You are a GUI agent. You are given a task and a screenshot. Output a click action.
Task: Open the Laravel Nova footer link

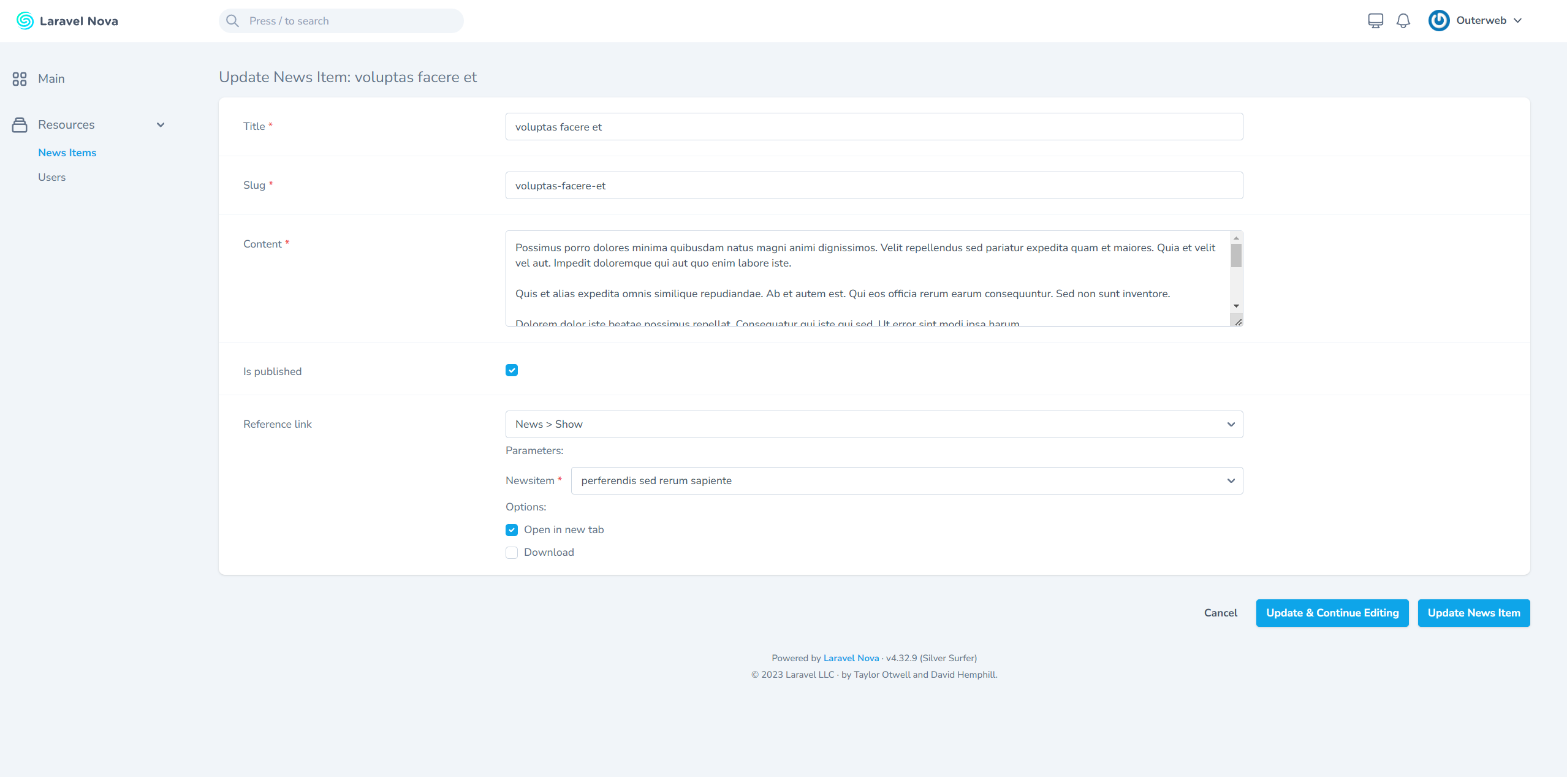coord(851,658)
